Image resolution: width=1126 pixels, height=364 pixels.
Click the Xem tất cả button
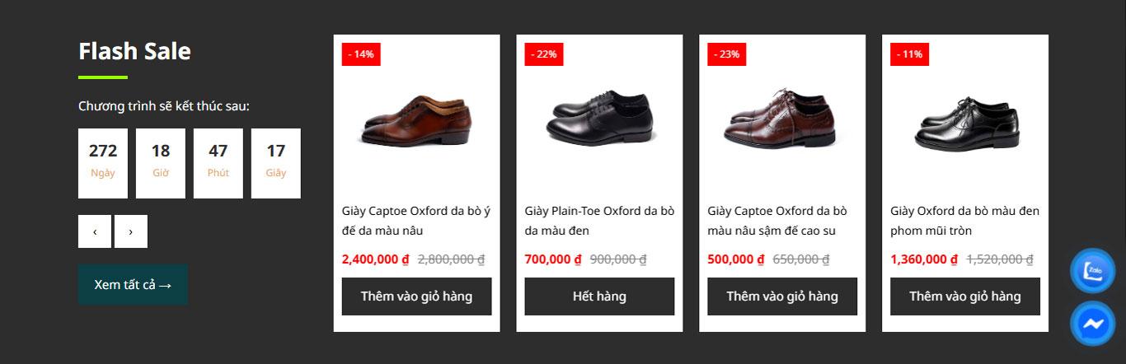[x=133, y=285]
